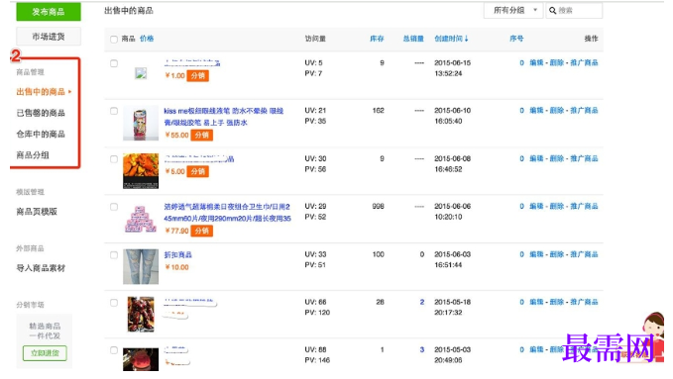Click 推广商品 for the 折扣商品 row
This screenshot has height=379, width=673.
click(x=584, y=254)
